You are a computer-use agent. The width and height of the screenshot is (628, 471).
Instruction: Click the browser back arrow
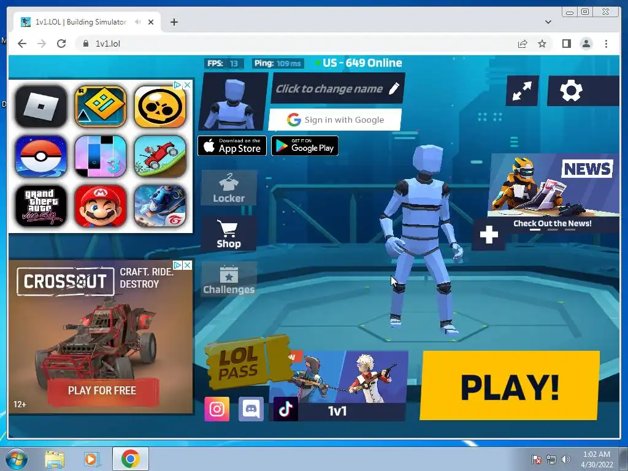(22, 44)
